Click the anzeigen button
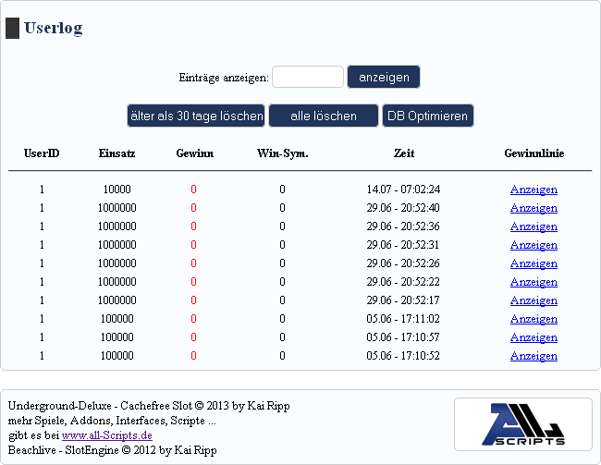The image size is (601, 465). [x=384, y=77]
